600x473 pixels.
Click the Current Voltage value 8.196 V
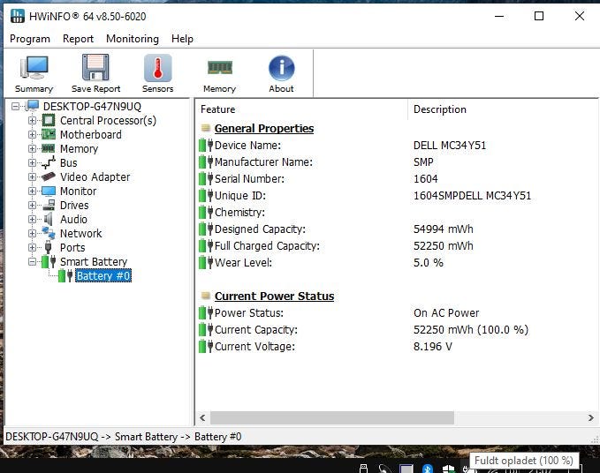pyautogui.click(x=433, y=347)
